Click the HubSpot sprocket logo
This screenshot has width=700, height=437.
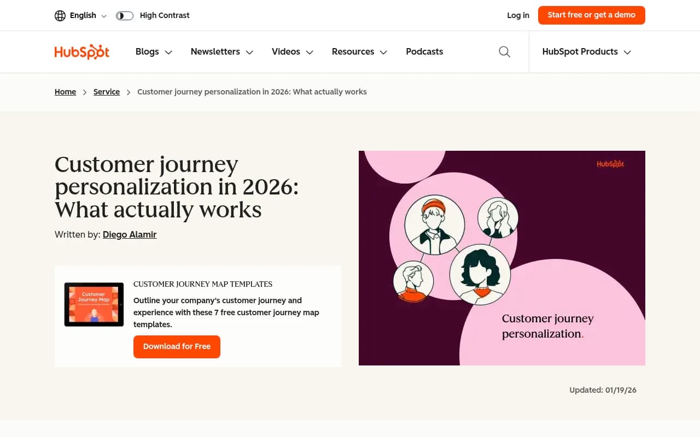(81, 51)
